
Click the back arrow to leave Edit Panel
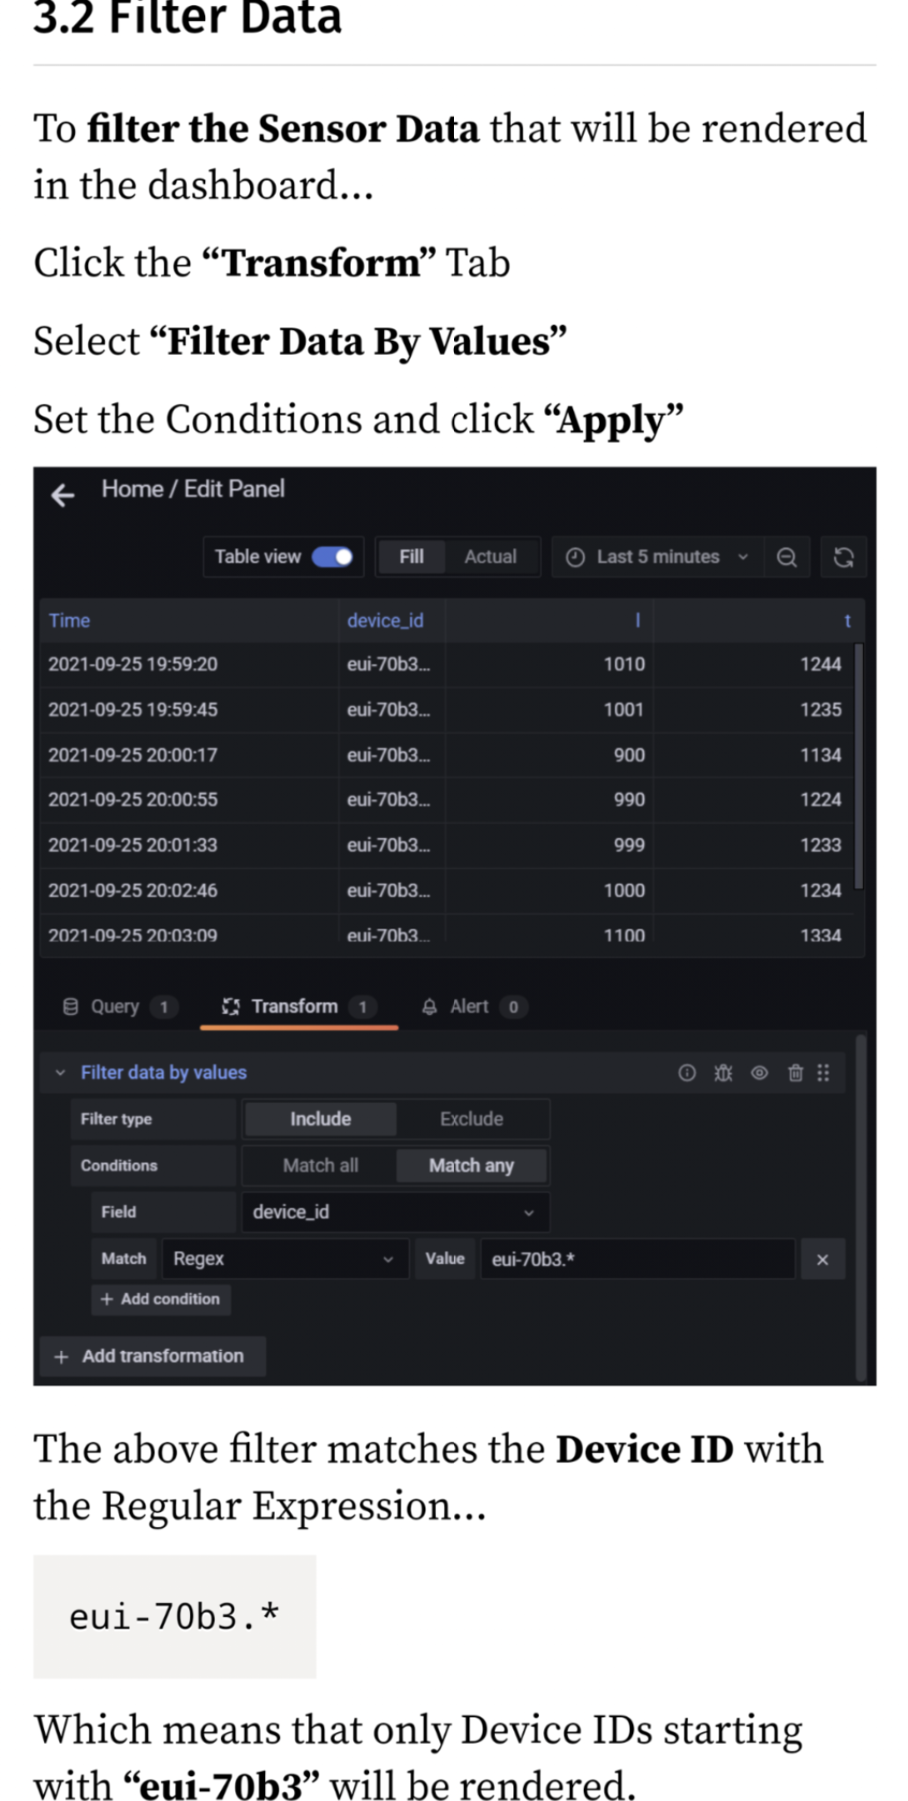coord(63,495)
